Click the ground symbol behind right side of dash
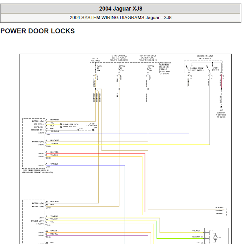This screenshot has height=244, width=242. click(221, 107)
